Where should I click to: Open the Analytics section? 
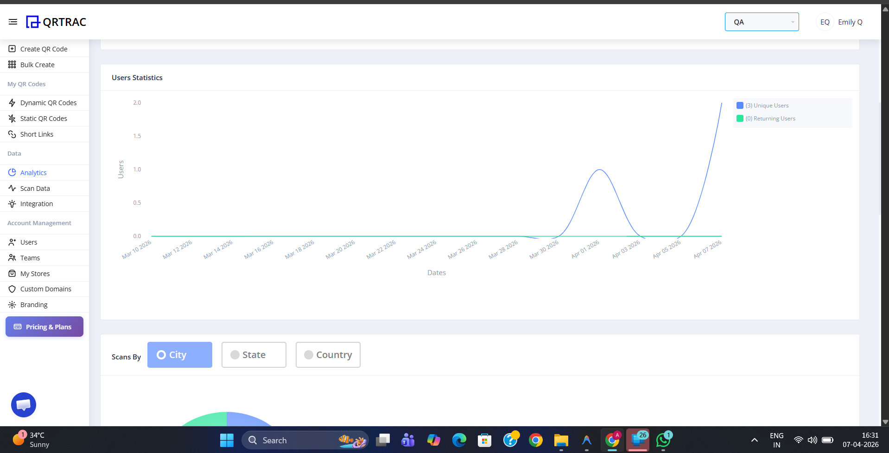(32, 172)
